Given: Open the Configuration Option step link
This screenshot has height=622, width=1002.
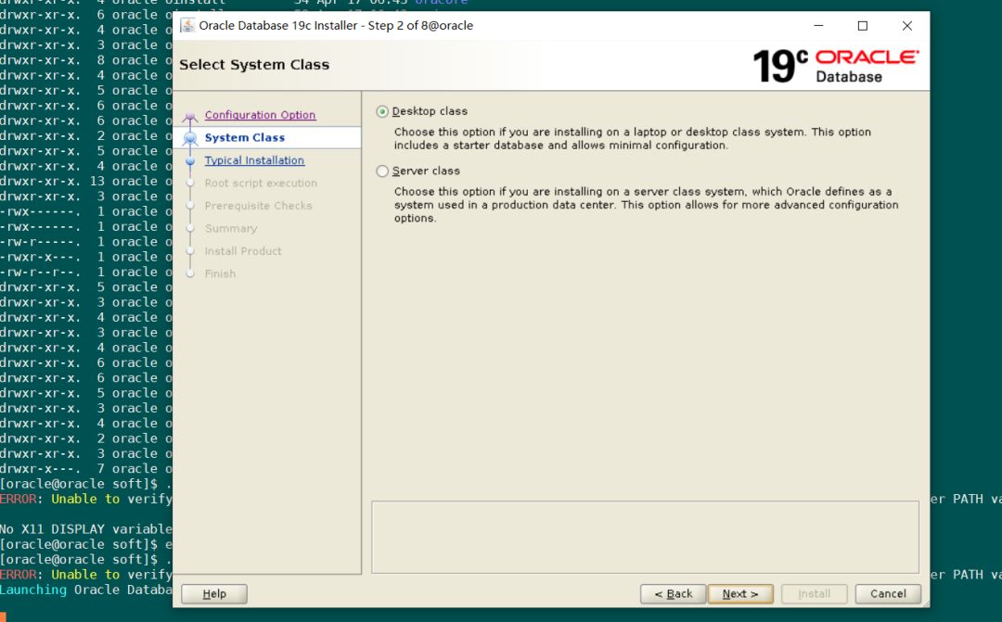Looking at the screenshot, I should 260,115.
